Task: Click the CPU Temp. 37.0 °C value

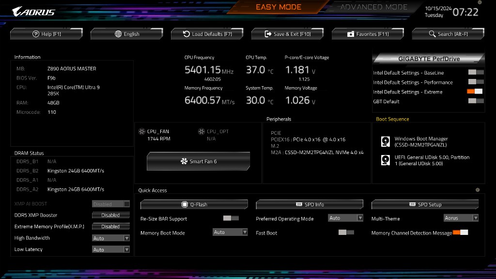Action: click(x=260, y=70)
